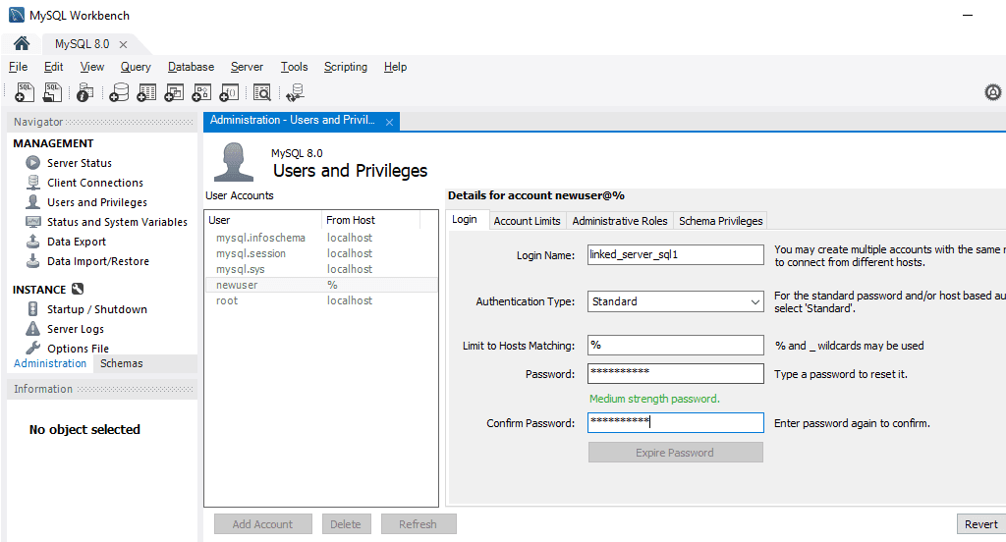Click the Status and System Variables icon
This screenshot has width=1006, height=542.
(32, 221)
